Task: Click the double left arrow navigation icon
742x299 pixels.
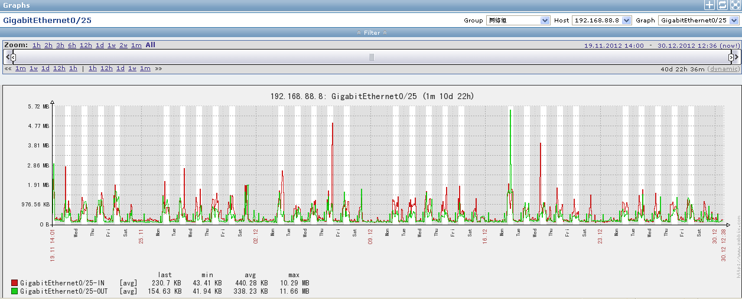Action: coord(8,68)
